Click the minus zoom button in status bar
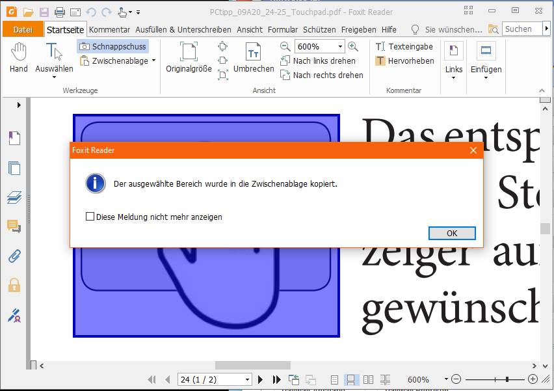Image resolution: width=554 pixels, height=391 pixels. click(456, 379)
